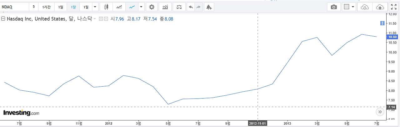Click the 2013 label on time axis
The height and width of the screenshot is (127, 400).
coord(287,123)
